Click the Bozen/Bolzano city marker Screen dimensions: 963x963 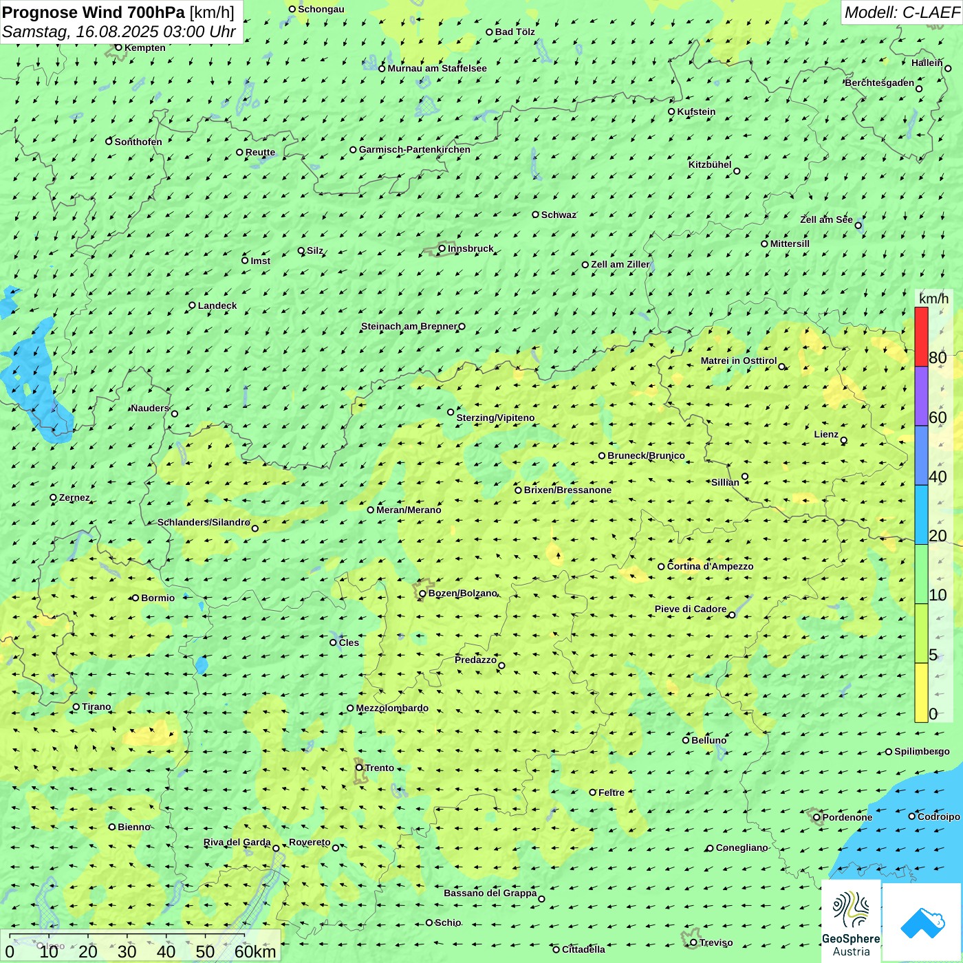point(423,594)
